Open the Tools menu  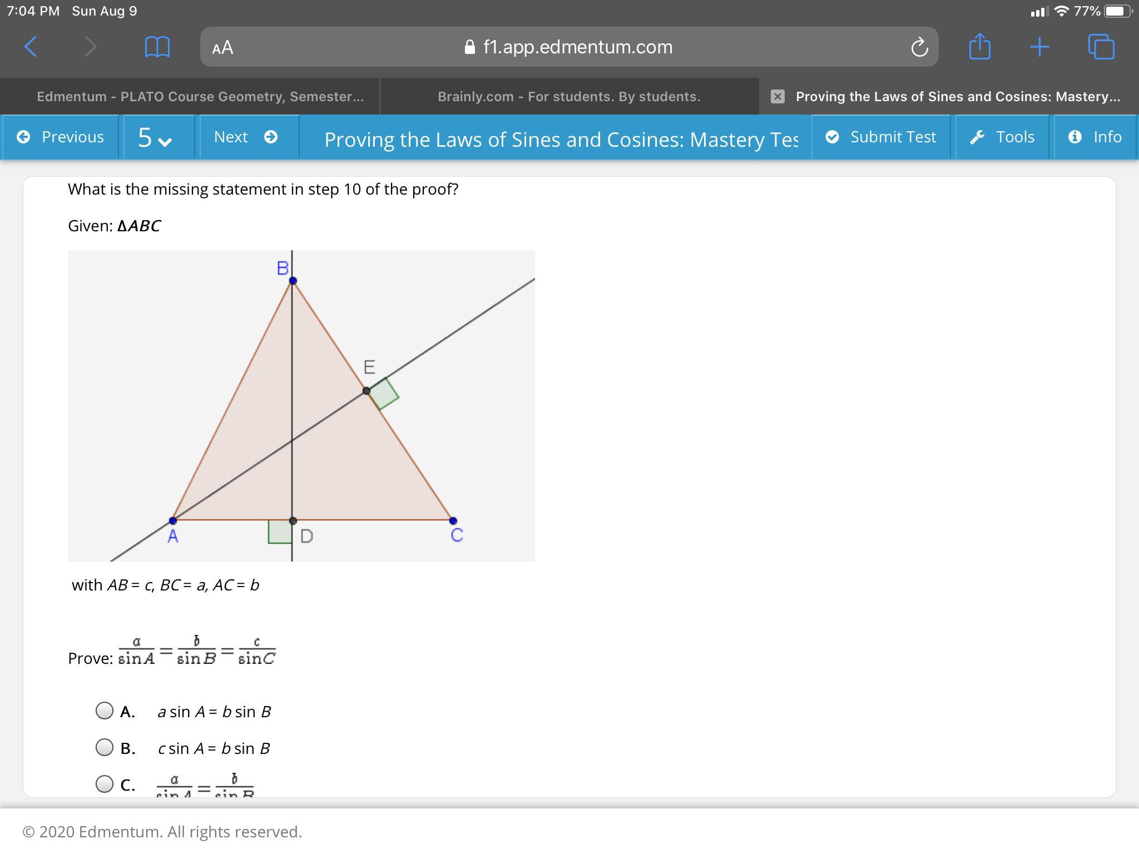1002,137
